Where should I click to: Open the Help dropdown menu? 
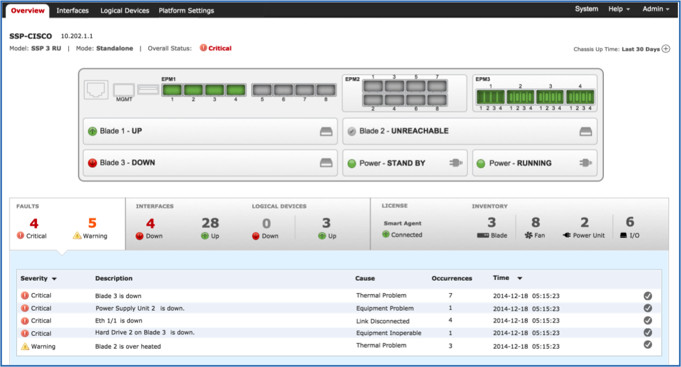(619, 9)
